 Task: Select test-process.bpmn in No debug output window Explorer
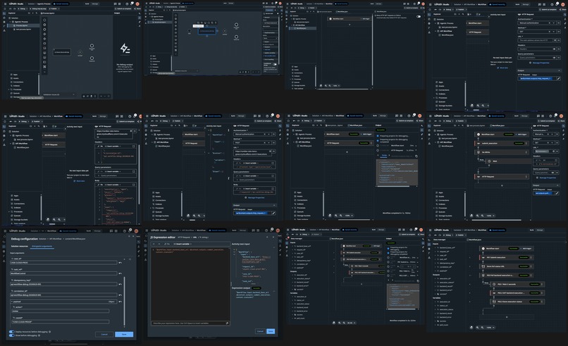(x=23, y=30)
